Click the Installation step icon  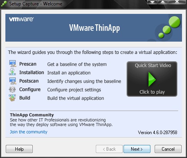12,72
